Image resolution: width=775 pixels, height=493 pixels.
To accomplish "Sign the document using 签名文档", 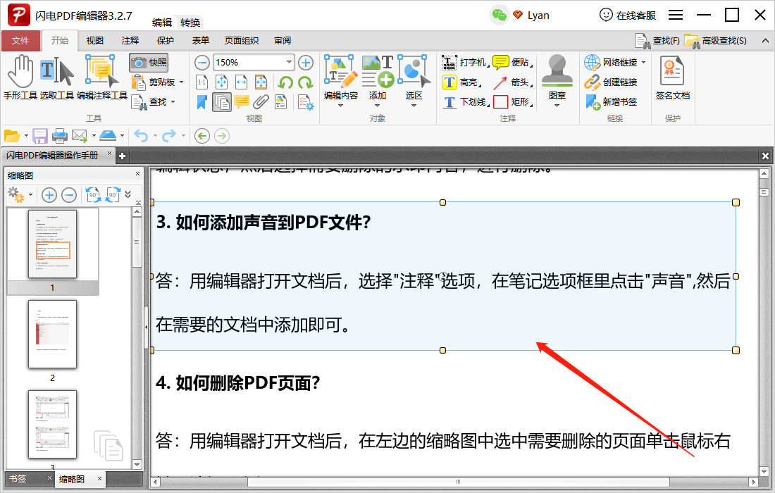I will pyautogui.click(x=671, y=77).
